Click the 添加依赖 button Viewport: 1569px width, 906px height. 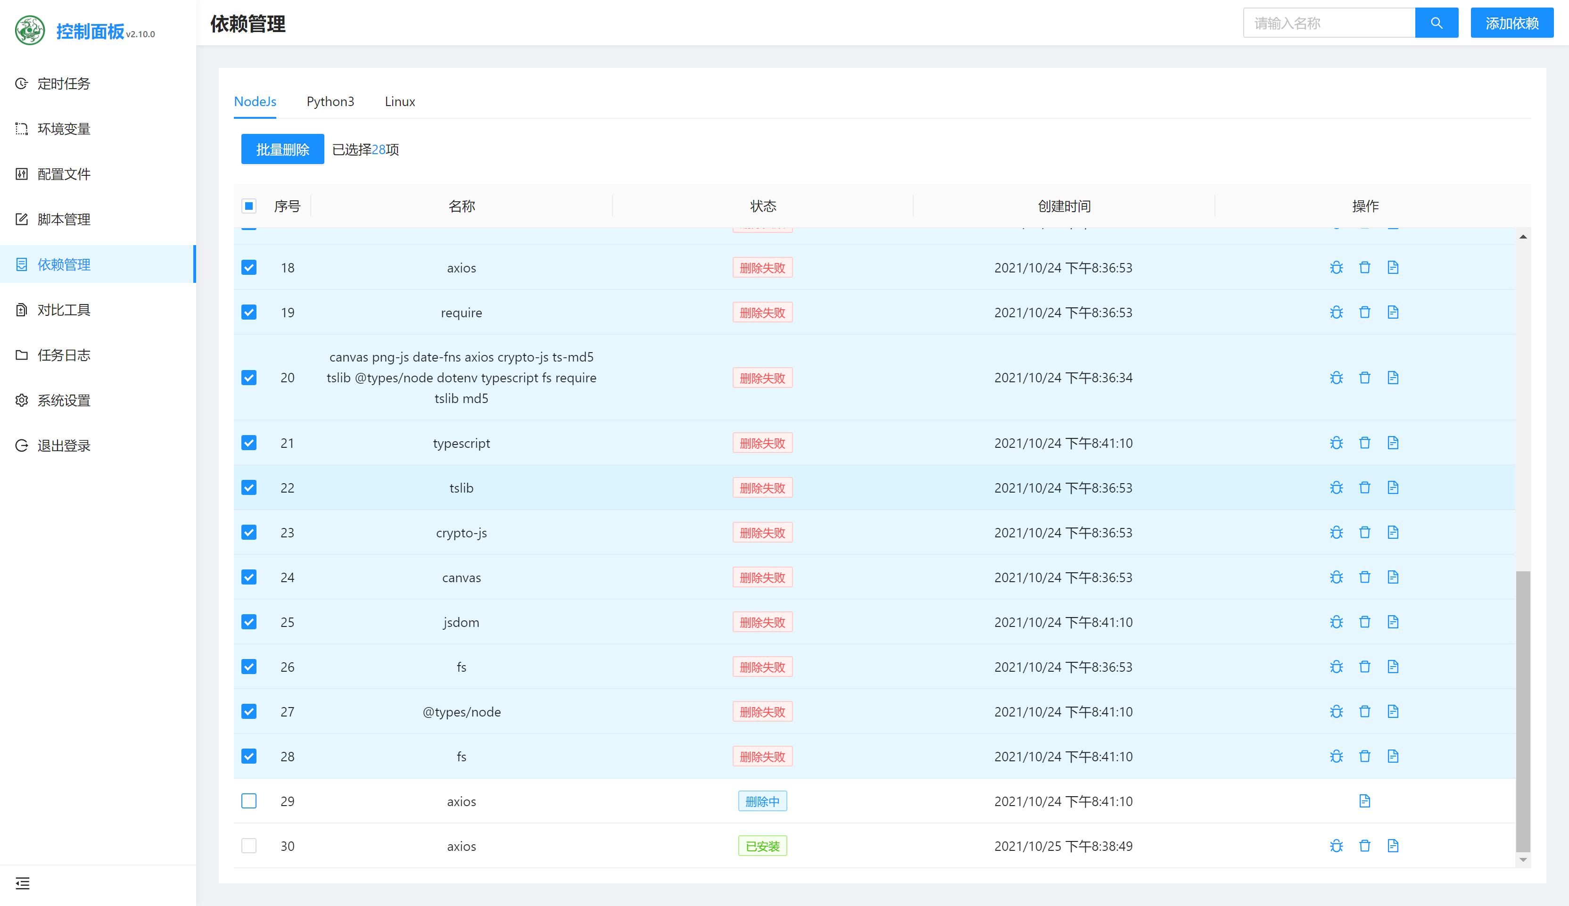[1512, 23]
